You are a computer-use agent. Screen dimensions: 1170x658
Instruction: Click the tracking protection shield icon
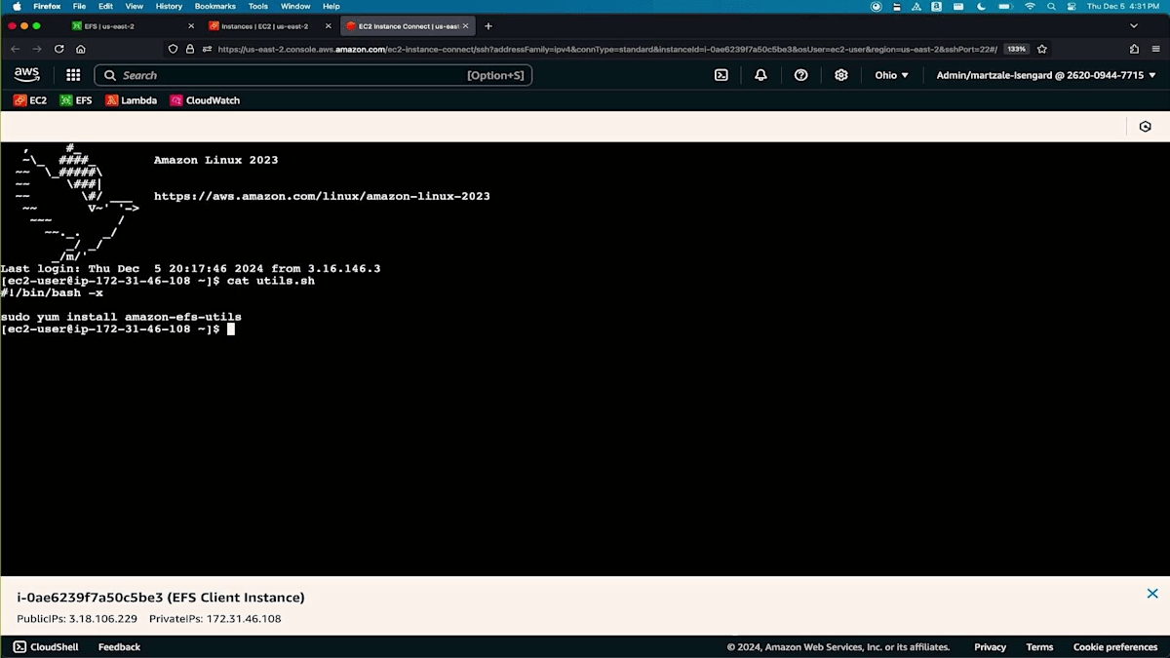tap(174, 49)
